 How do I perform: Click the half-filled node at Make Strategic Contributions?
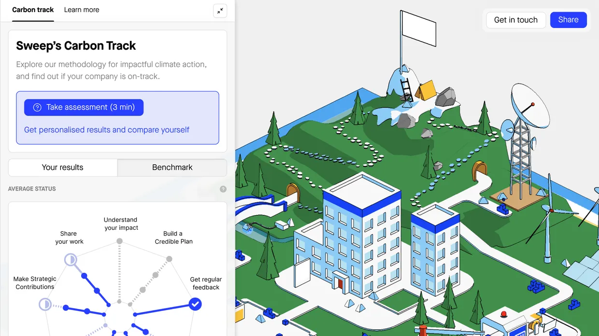point(45,304)
